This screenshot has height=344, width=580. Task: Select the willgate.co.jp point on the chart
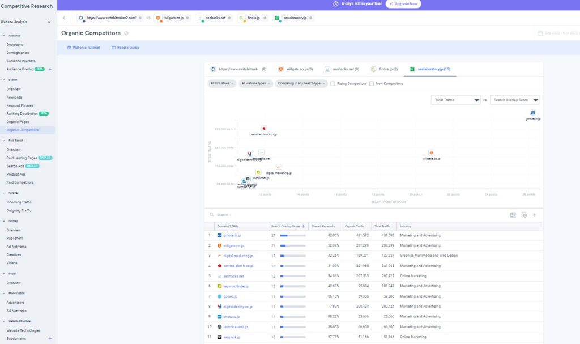[431, 152]
